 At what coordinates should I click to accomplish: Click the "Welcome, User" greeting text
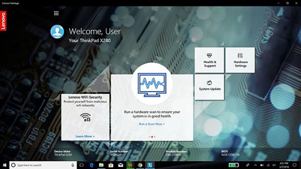click(x=95, y=31)
